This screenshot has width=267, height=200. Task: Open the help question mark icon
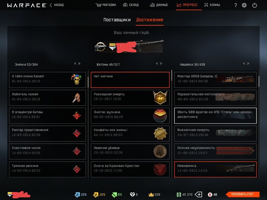tap(236, 5)
